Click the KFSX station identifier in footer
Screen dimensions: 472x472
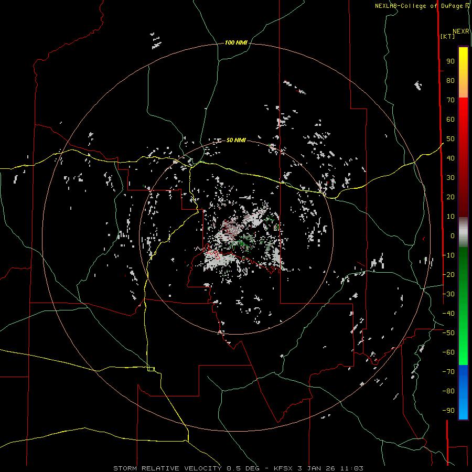pyautogui.click(x=284, y=468)
